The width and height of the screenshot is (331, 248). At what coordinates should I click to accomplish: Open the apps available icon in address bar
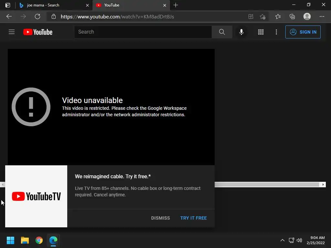251,16
